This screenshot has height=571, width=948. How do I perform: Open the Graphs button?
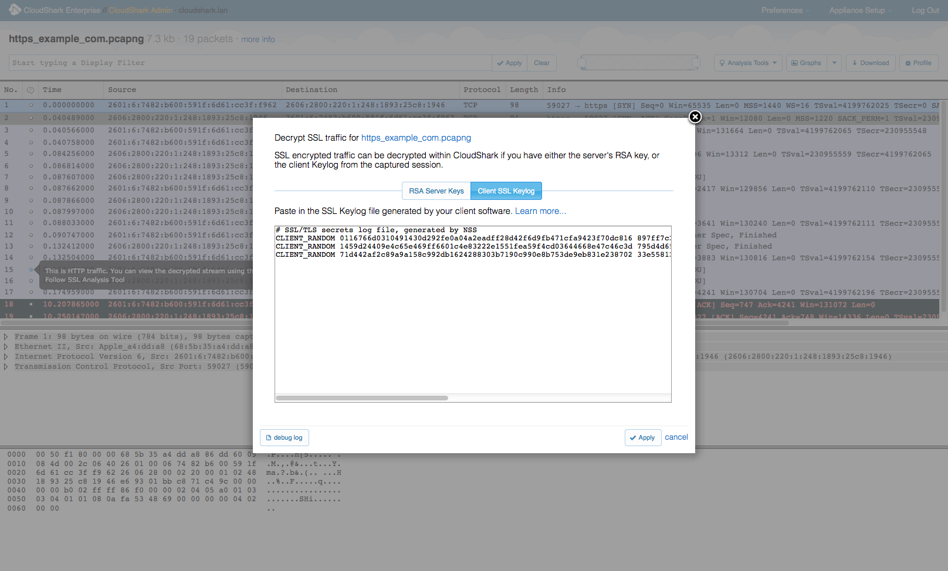(x=807, y=63)
